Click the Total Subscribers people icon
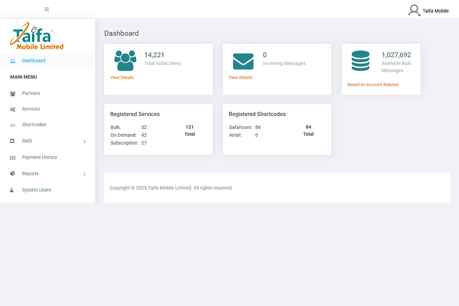Screen dimensions: 459x306 click(125, 60)
